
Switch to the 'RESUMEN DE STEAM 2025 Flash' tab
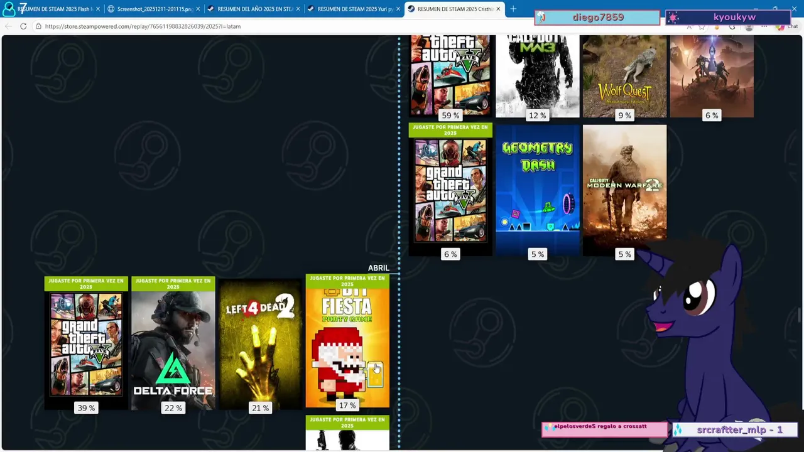coord(52,9)
